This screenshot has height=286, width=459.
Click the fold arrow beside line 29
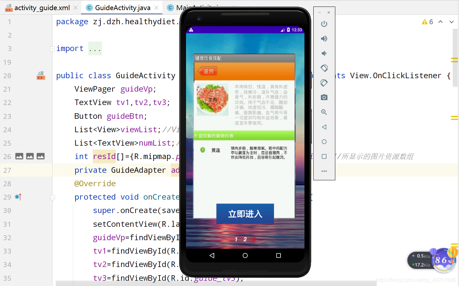[x=52, y=197]
